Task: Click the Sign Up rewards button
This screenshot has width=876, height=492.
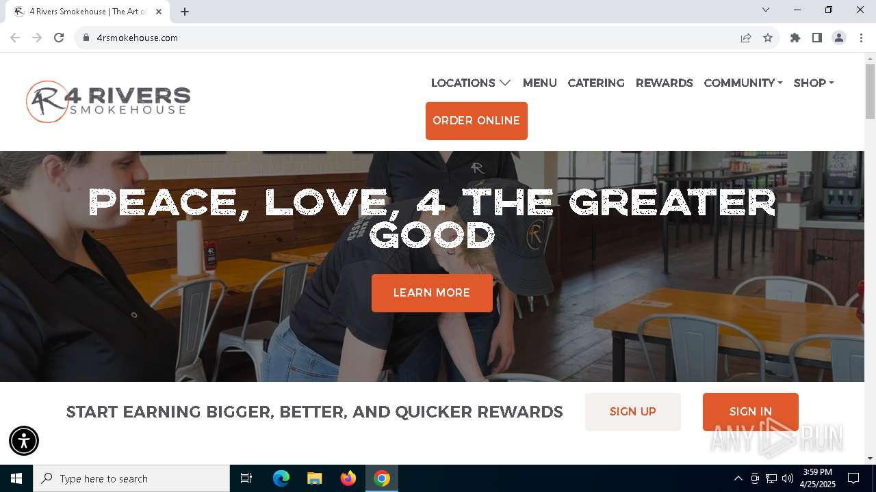Action: pos(633,412)
